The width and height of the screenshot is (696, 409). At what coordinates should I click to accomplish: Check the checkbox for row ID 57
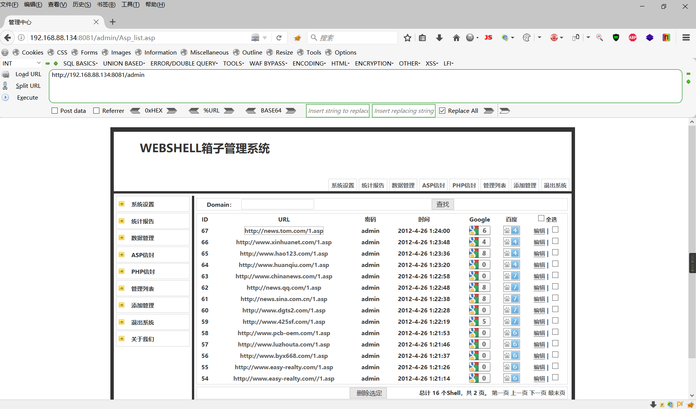point(555,343)
